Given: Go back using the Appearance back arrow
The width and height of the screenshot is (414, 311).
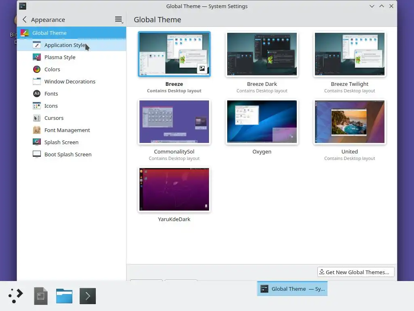Looking at the screenshot, I should coord(24,19).
